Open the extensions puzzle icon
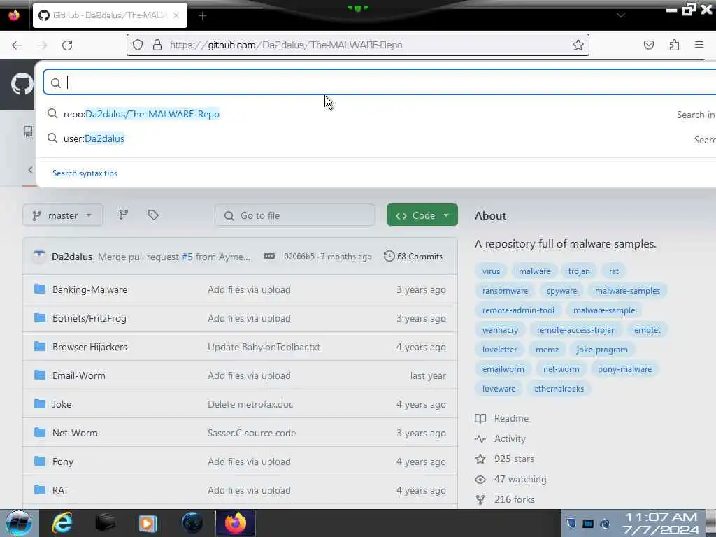716x537 pixels. (x=674, y=45)
